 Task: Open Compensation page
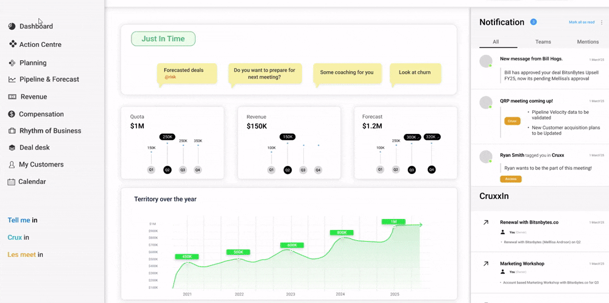[41, 114]
